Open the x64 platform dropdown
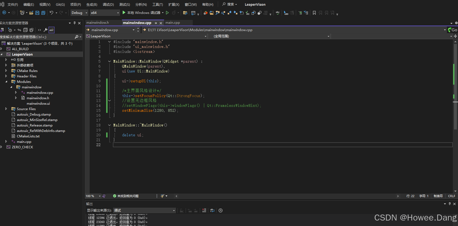 click(x=105, y=13)
